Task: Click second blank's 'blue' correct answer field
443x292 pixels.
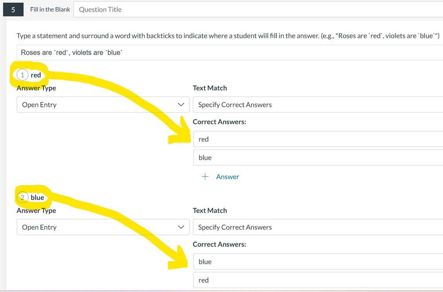Action: (x=317, y=261)
